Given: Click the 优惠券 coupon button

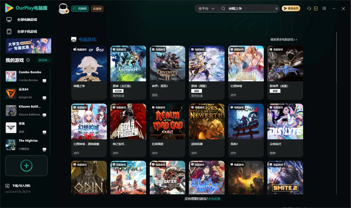Looking at the screenshot, I should click(x=97, y=9).
